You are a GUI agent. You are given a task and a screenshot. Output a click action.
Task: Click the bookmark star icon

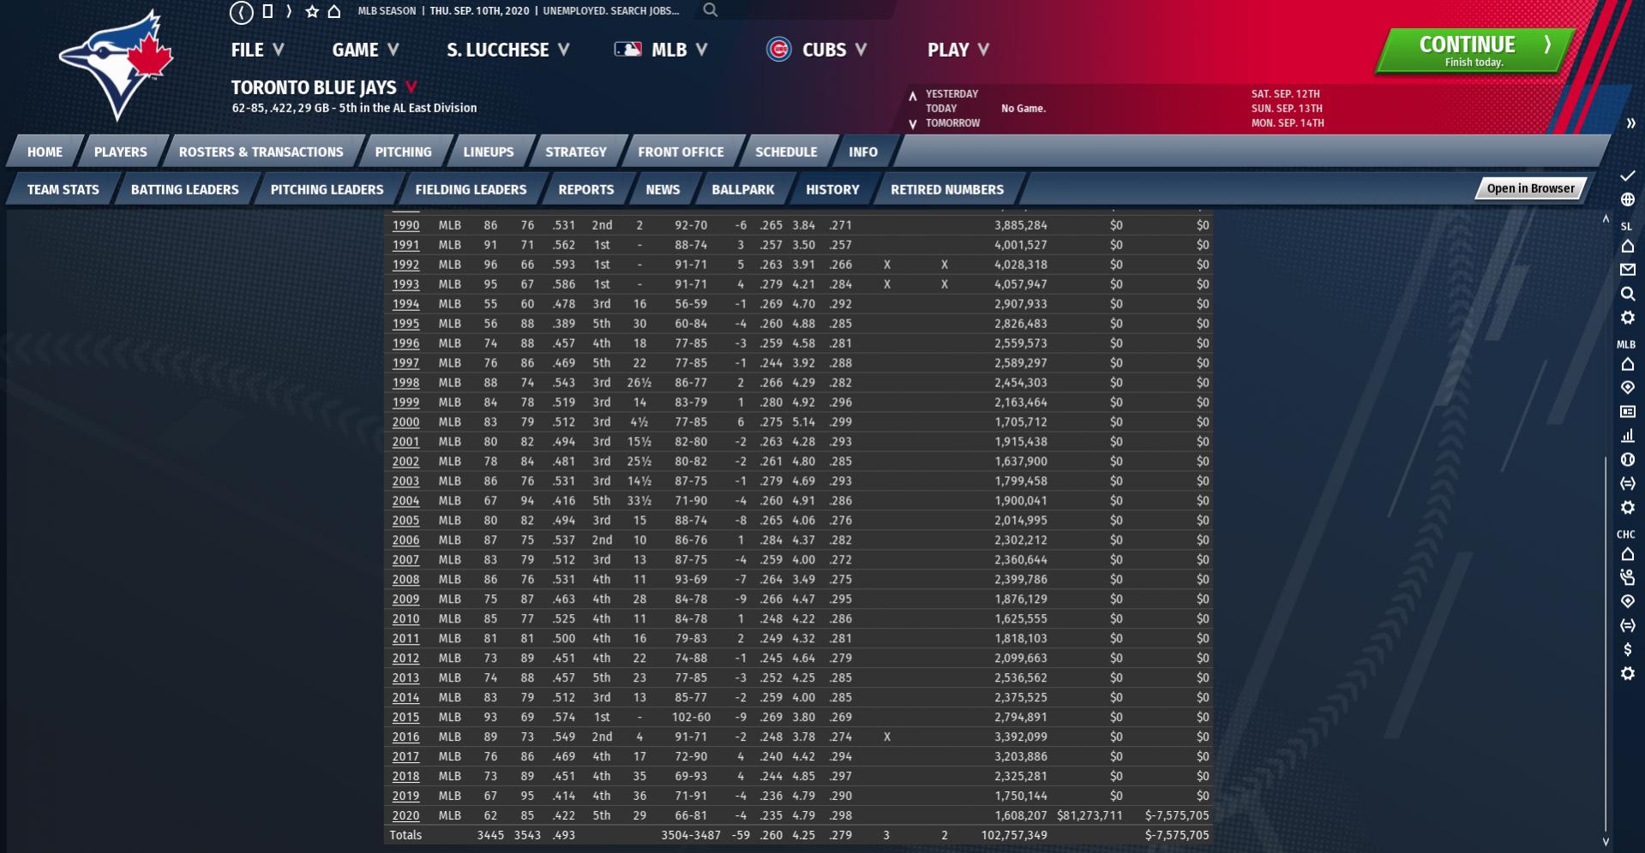click(x=312, y=12)
